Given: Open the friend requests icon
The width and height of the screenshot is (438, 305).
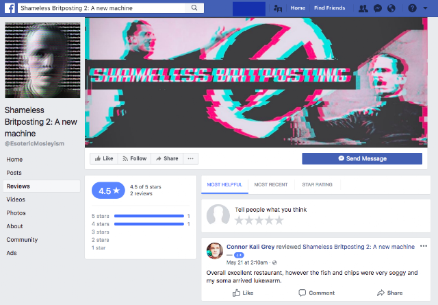Looking at the screenshot, I should pos(363,8).
